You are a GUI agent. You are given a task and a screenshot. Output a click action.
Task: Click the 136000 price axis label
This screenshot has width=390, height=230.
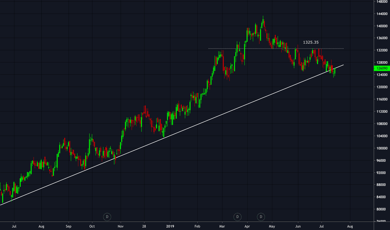pyautogui.click(x=382, y=38)
